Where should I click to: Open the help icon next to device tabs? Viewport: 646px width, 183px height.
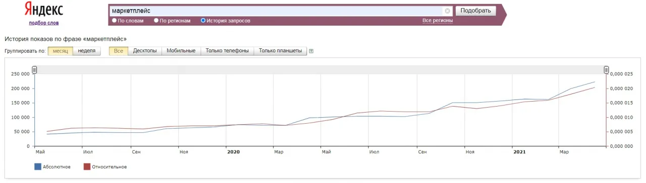[311, 51]
